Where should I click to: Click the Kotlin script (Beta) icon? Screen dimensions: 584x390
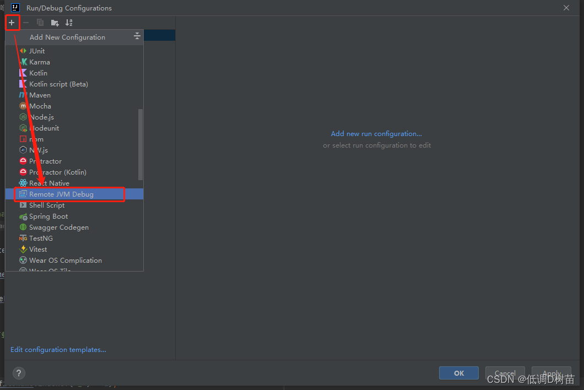click(23, 84)
